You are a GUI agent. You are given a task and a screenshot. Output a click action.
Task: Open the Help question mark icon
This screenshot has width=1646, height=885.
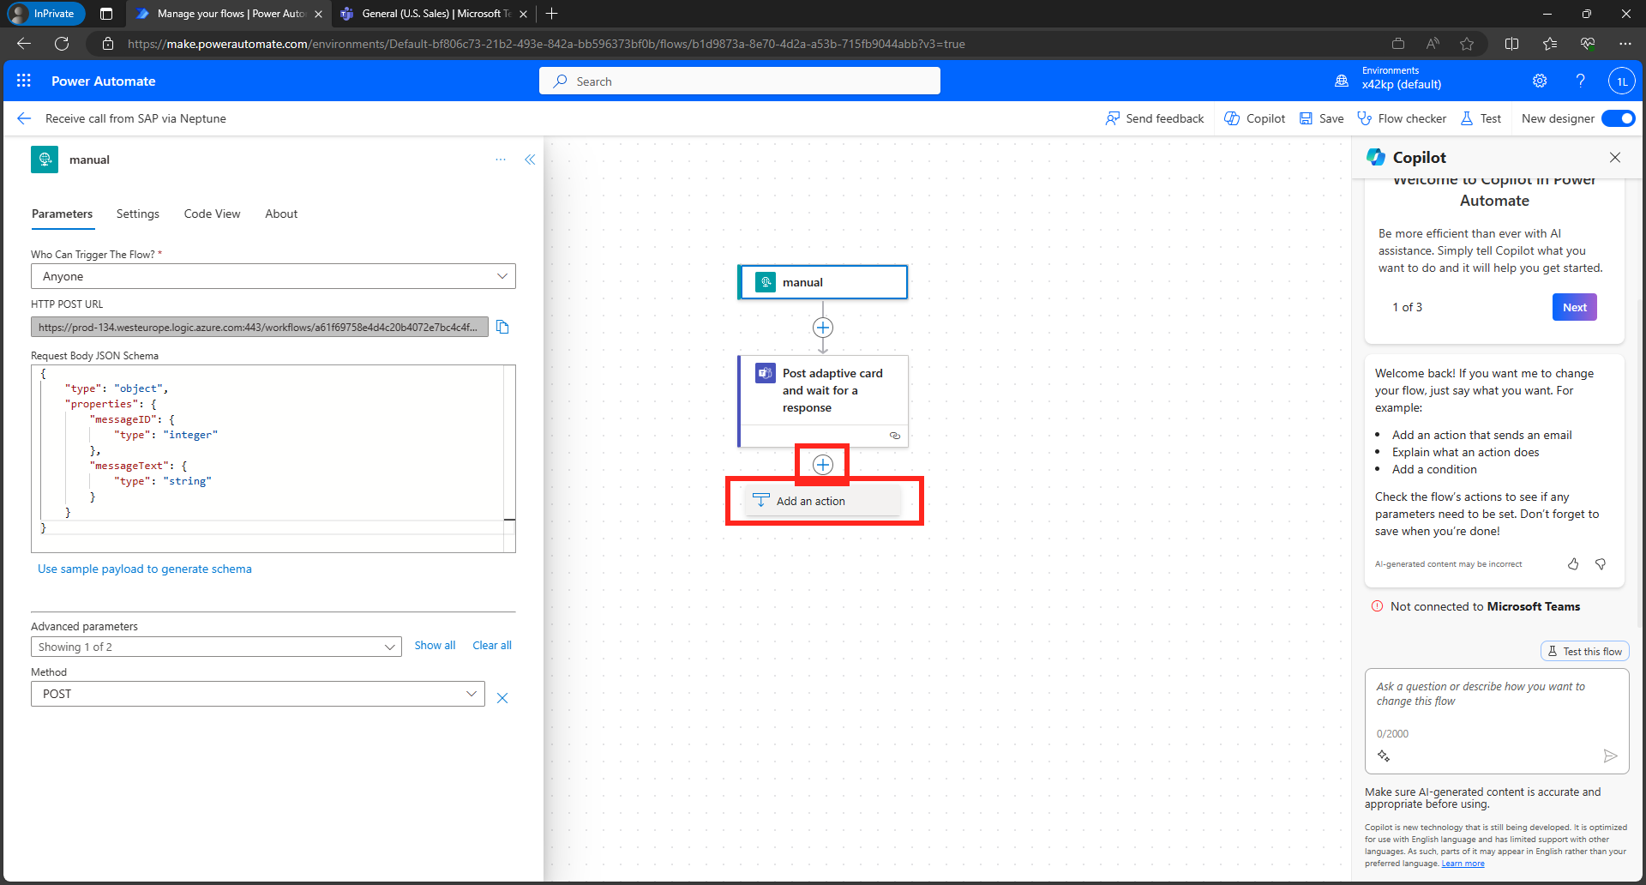[x=1580, y=81]
